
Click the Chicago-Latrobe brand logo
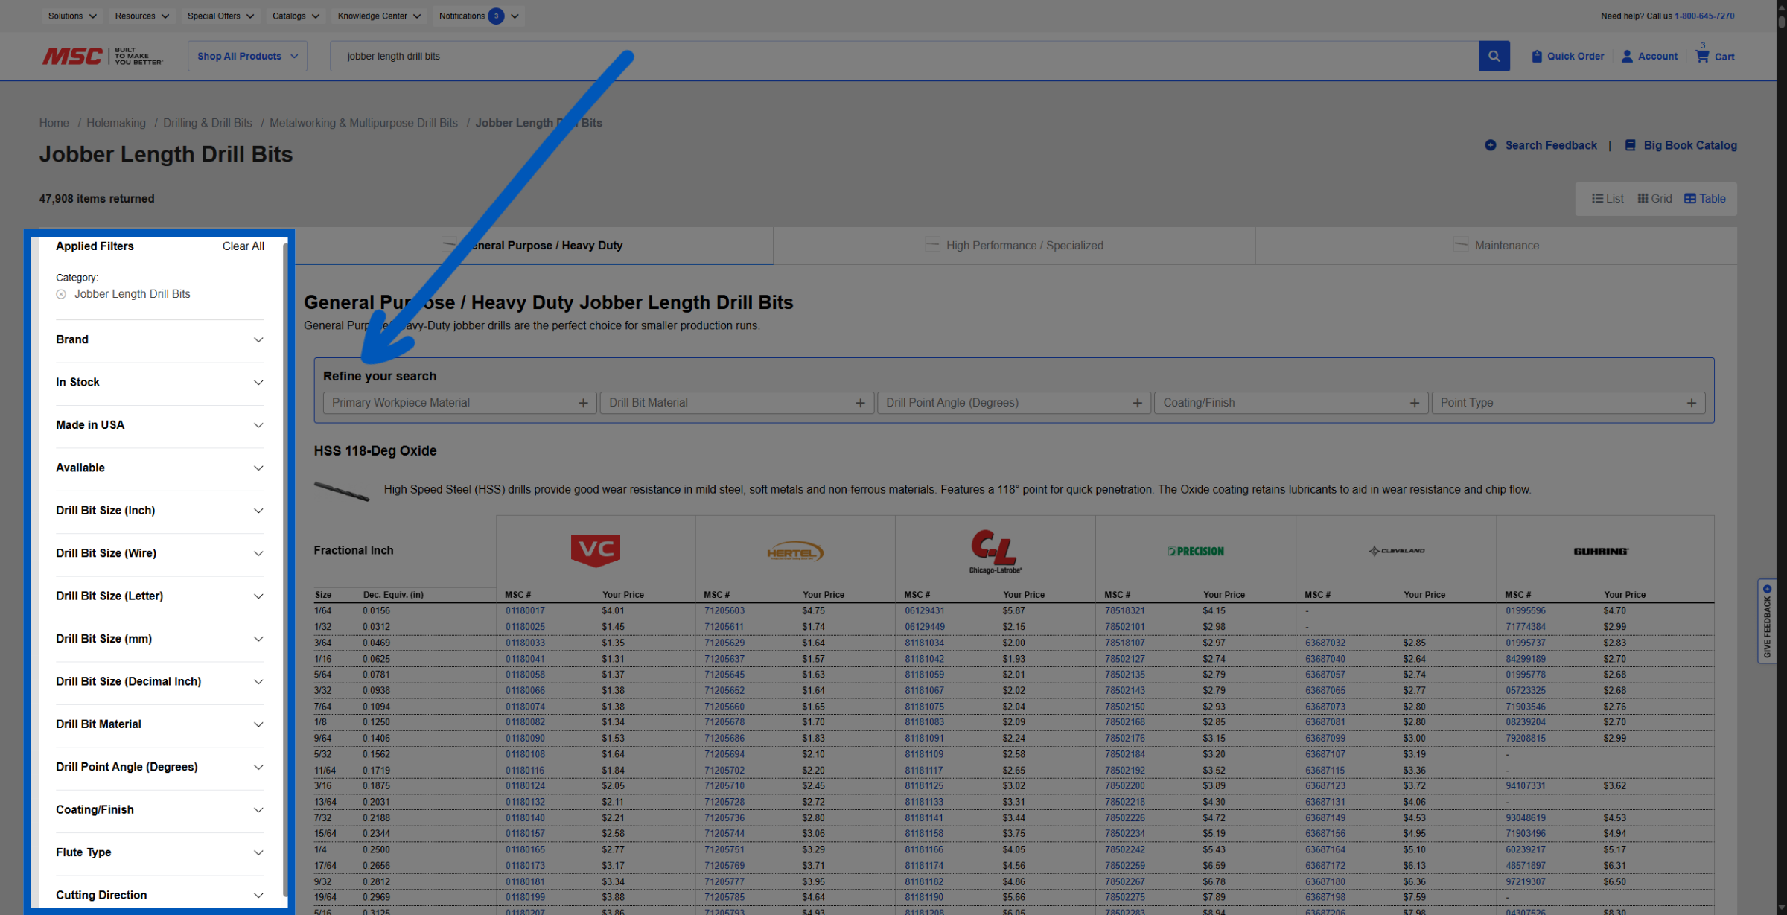tap(995, 551)
